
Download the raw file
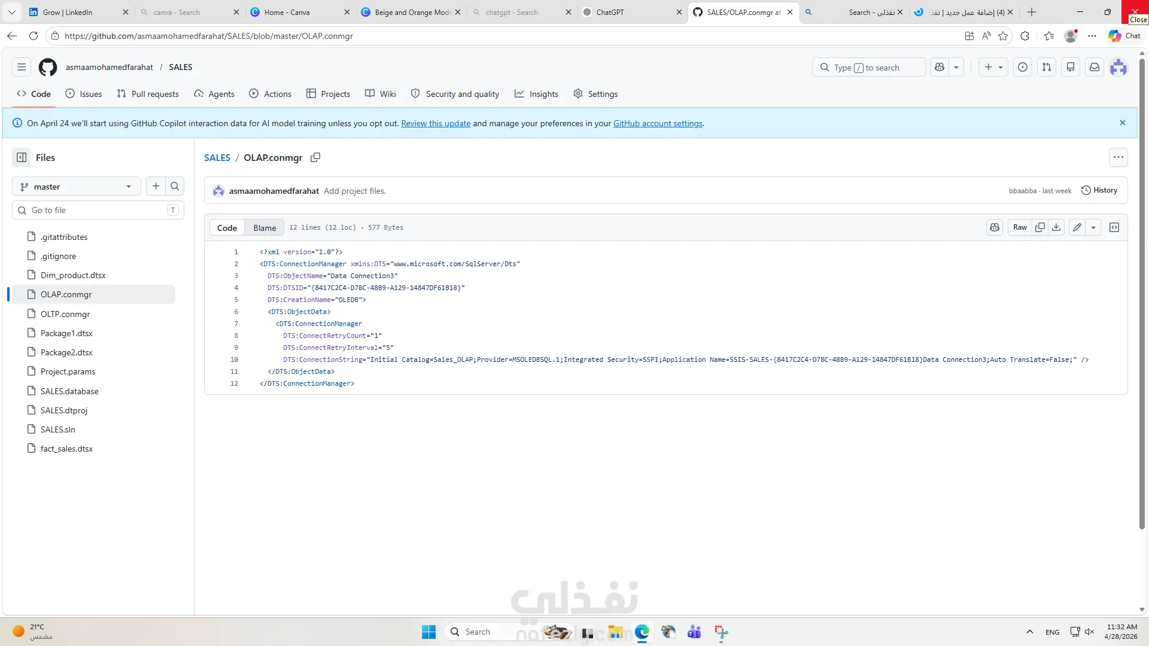(1056, 227)
